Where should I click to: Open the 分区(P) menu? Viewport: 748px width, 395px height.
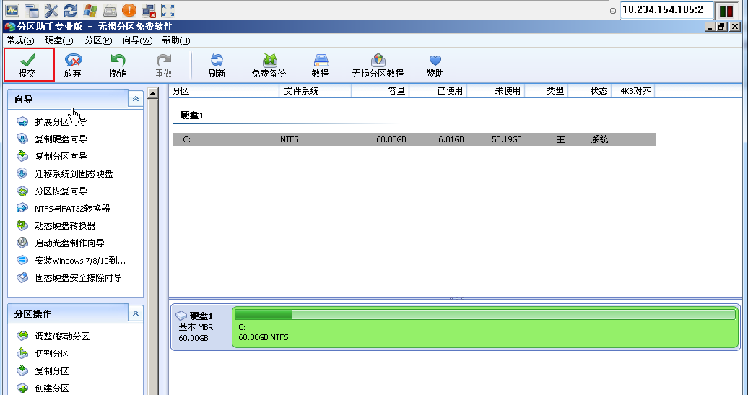point(97,40)
